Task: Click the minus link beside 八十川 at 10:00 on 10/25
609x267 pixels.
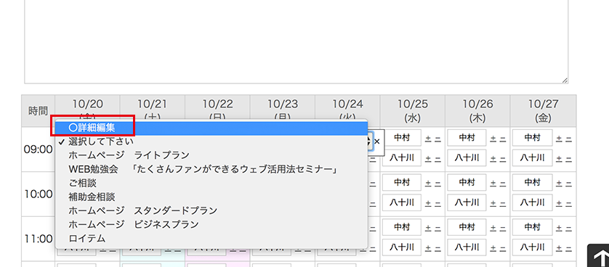Action: [437, 203]
